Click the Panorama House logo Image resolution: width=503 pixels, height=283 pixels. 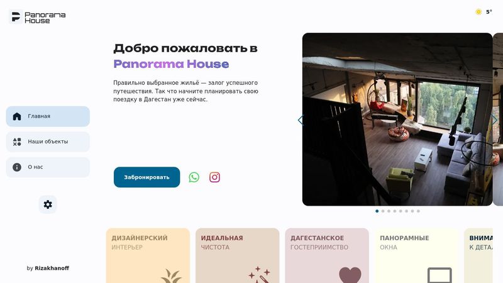point(38,18)
